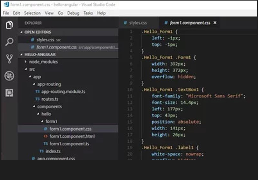This screenshot has height=180, width=258.
Task: Click the '.Hello_Form1 {' selector on line 1
Action: 160,32
